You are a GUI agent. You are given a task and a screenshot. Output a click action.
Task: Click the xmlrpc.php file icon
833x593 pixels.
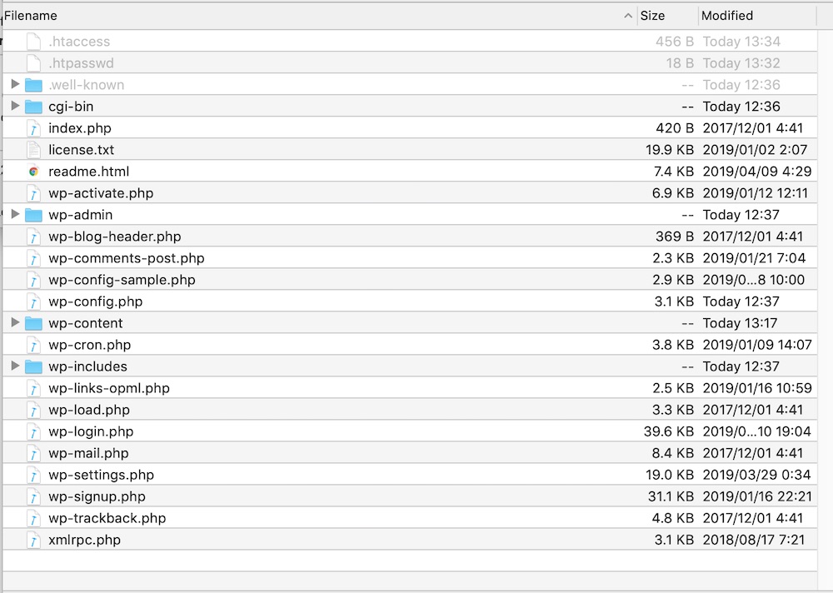(x=33, y=541)
